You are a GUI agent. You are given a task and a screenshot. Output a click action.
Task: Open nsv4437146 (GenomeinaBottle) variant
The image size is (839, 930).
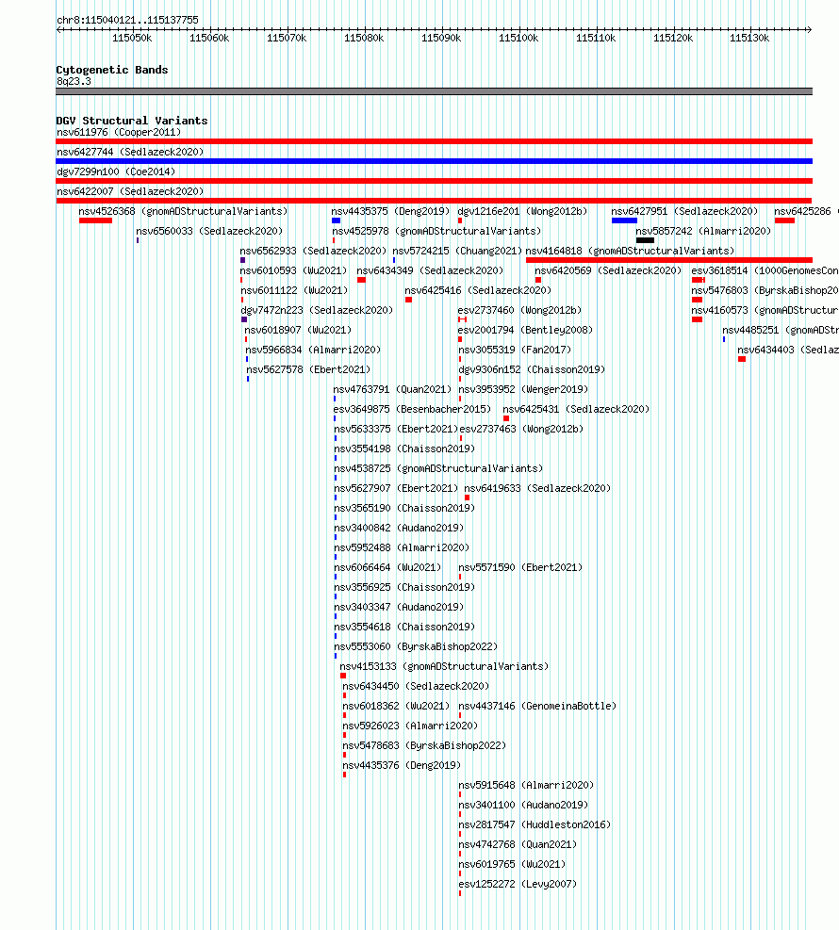537,706
